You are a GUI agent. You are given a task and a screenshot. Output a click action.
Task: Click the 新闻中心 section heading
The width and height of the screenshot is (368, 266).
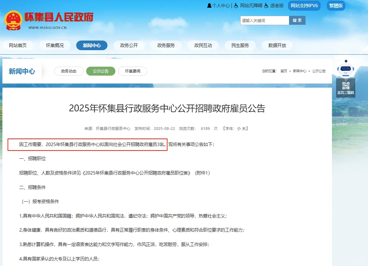(22, 71)
